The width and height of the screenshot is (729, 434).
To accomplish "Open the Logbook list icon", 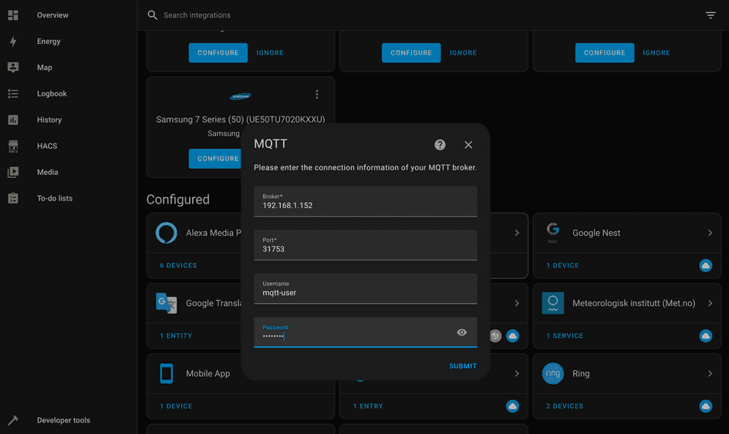I will 13,94.
